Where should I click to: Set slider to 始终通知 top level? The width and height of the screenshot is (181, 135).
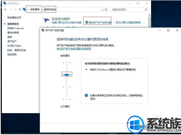[67, 63]
